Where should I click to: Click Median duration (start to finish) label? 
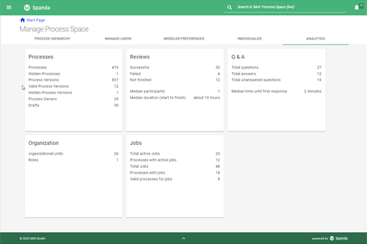(x=158, y=98)
